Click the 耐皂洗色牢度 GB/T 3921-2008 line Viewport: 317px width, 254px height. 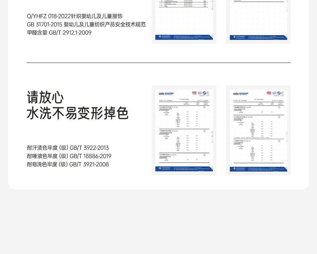pos(68,164)
